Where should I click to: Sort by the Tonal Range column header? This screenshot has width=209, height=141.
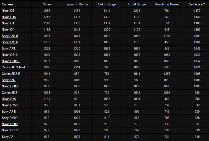pos(137,4)
